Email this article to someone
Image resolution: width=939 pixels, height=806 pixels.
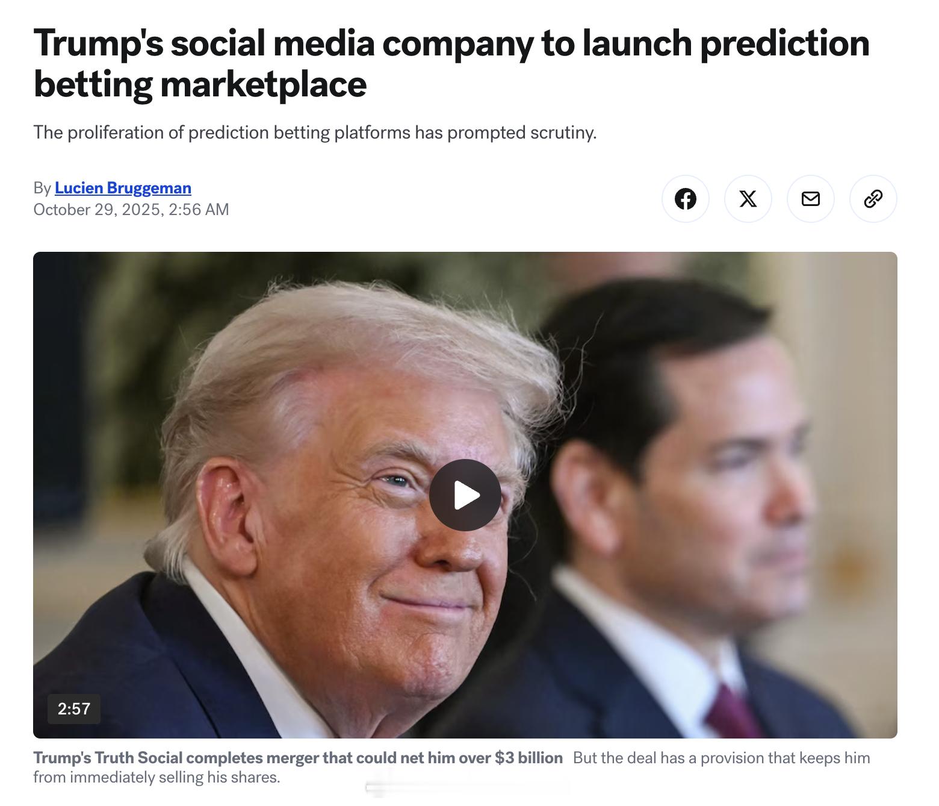[811, 199]
